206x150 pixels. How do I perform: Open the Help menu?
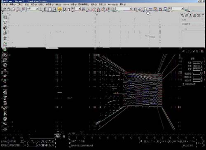pos(123,5)
